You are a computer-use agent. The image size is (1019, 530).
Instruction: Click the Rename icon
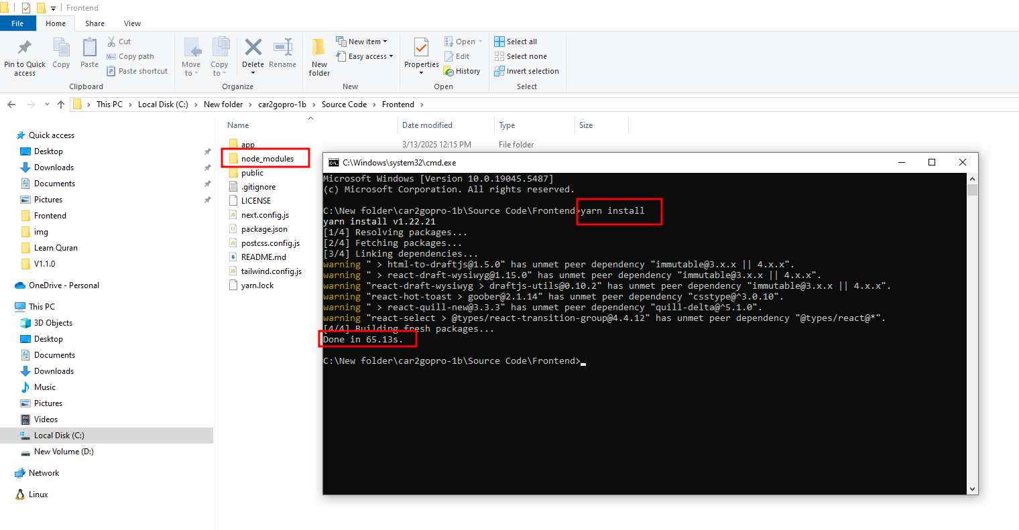point(283,48)
